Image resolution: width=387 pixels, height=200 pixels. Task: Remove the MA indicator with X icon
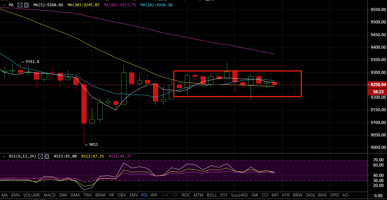click(26, 5)
